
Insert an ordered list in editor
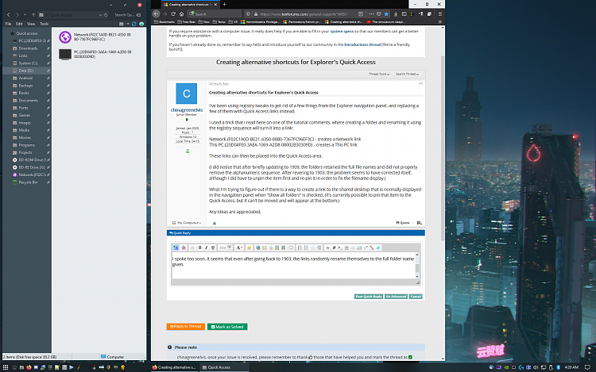(300, 247)
